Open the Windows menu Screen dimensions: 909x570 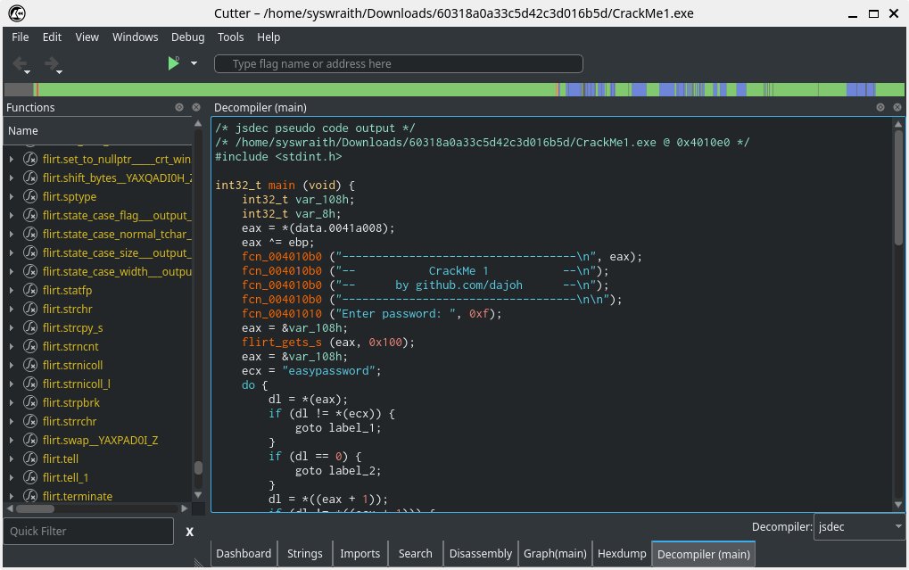tap(135, 37)
